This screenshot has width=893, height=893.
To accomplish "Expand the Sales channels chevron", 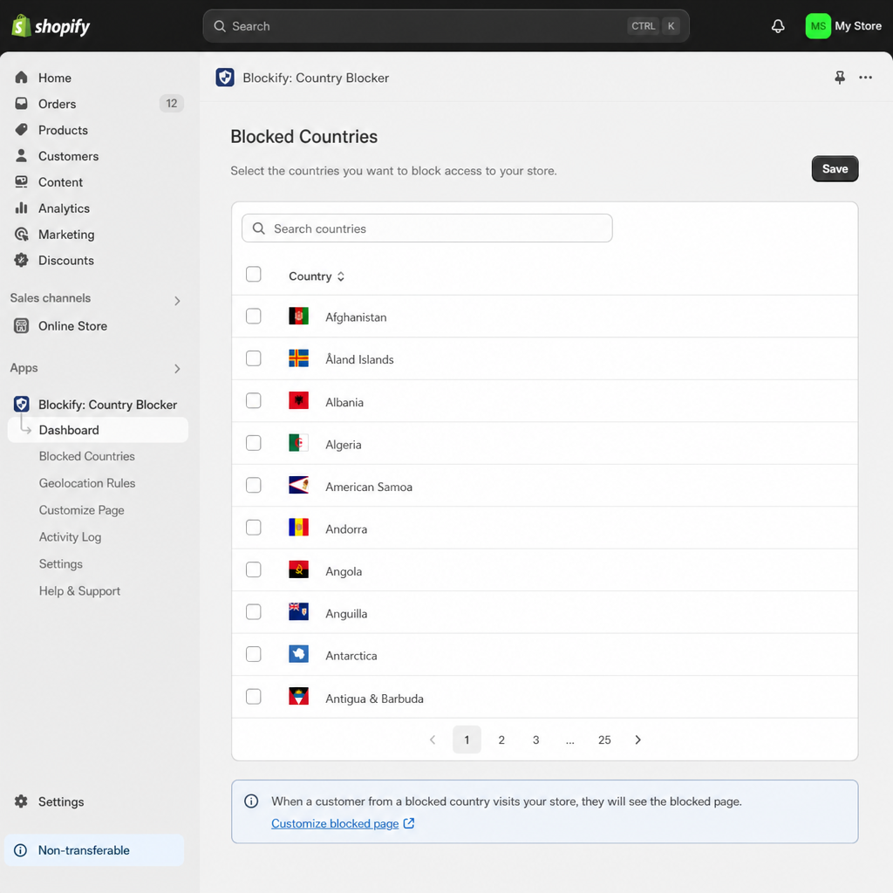I will [177, 301].
